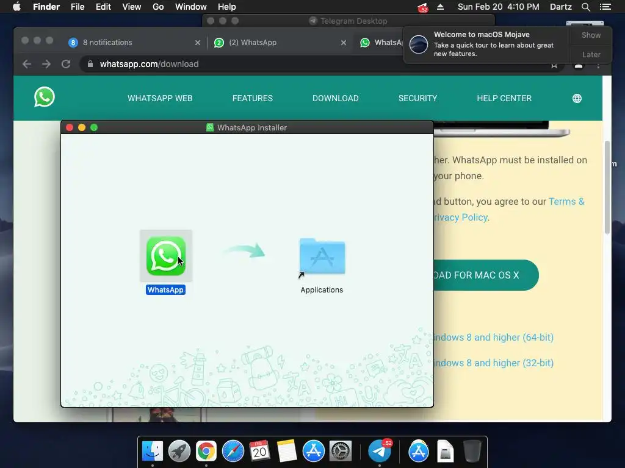This screenshot has height=468, width=625.
Task: Open the installer disk item in Dock
Action: 445,452
